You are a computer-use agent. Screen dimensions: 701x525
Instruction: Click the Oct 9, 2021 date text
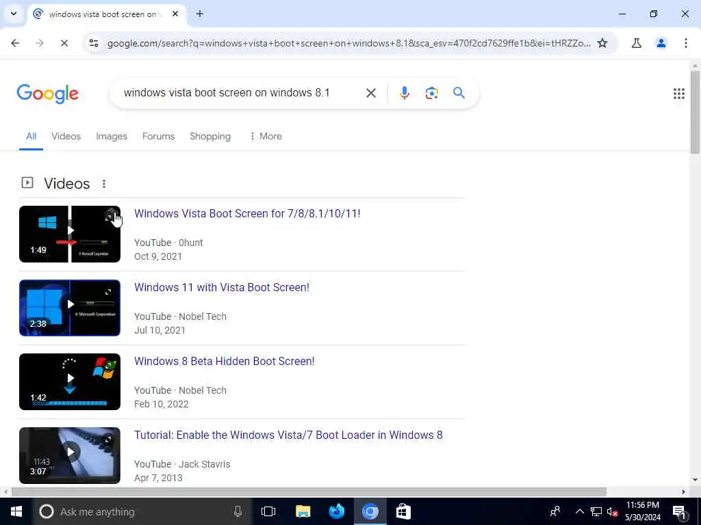point(158,256)
